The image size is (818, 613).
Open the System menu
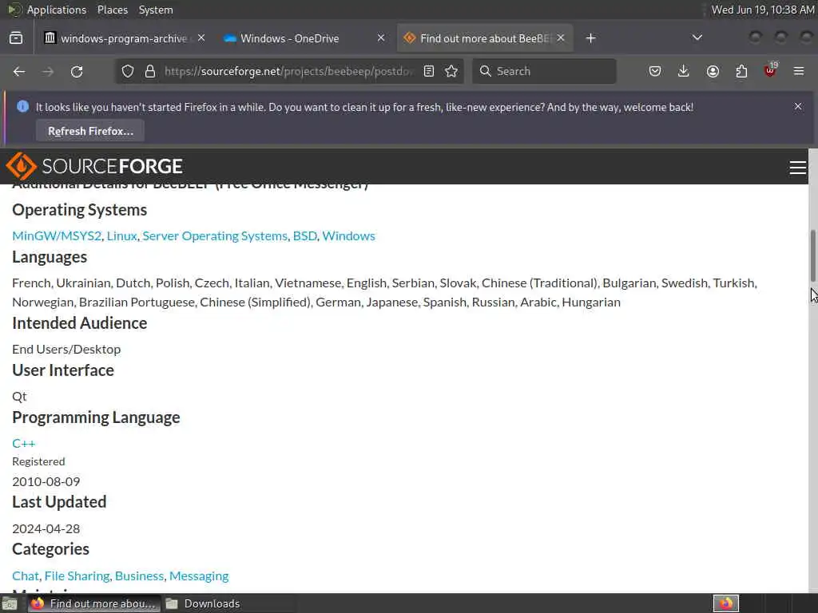[156, 10]
